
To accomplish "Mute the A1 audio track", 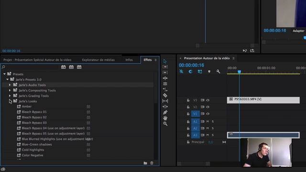I will 208,121.
